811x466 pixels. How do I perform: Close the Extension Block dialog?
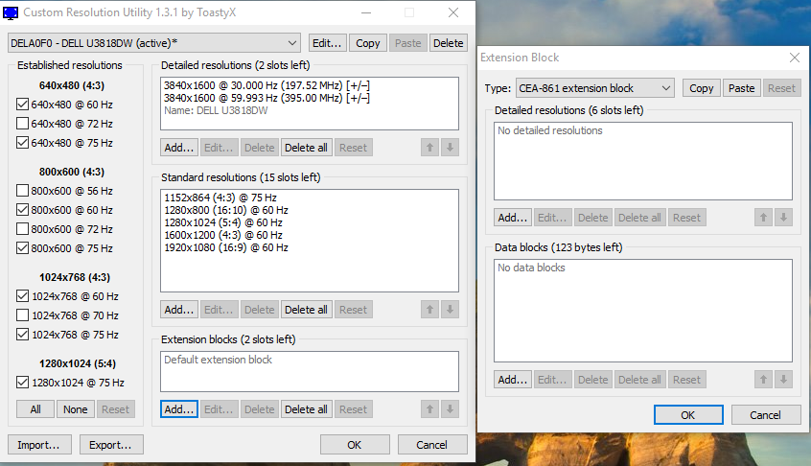point(794,58)
